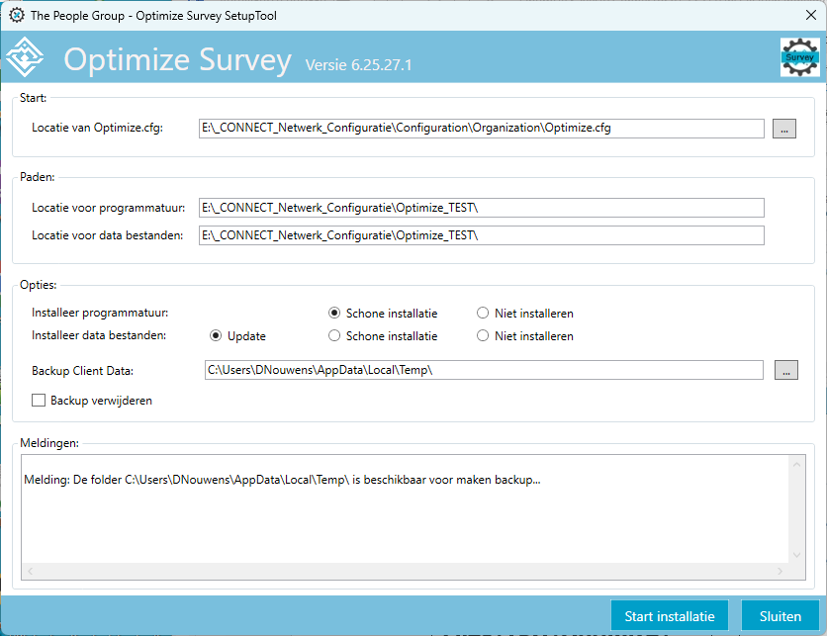Click the Sluiten button
This screenshot has height=636, width=827.
coord(781,616)
